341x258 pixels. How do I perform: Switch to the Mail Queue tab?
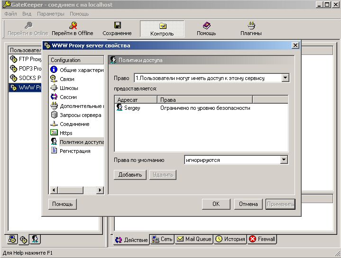tap(194, 239)
